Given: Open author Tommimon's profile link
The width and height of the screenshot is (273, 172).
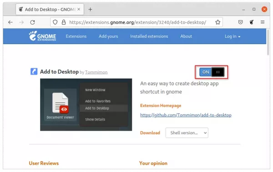Looking at the screenshot, I should [x=96, y=72].
